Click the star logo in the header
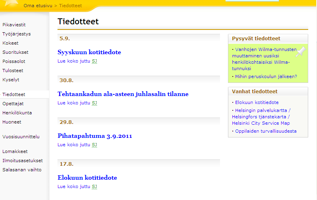 click(11, 3)
